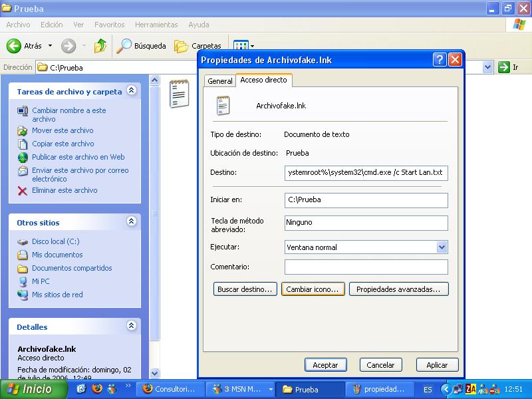Viewport: 532px width, 399px height.
Task: Click the Cambiar icono button
Action: point(313,289)
